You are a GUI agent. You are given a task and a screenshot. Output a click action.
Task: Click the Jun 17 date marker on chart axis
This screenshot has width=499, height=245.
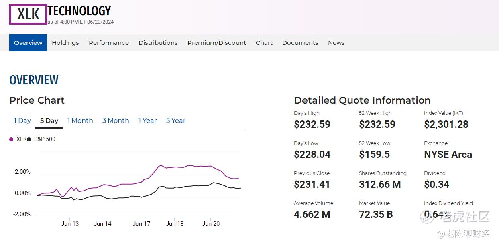(141, 224)
